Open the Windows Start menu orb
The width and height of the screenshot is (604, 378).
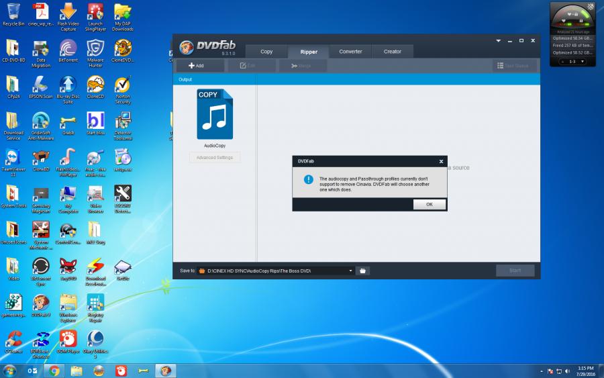(9, 371)
